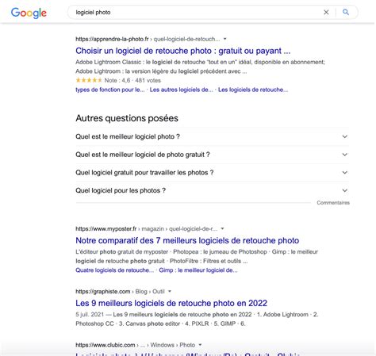Click the Google logo
This screenshot has height=356, width=376.
[x=29, y=13]
